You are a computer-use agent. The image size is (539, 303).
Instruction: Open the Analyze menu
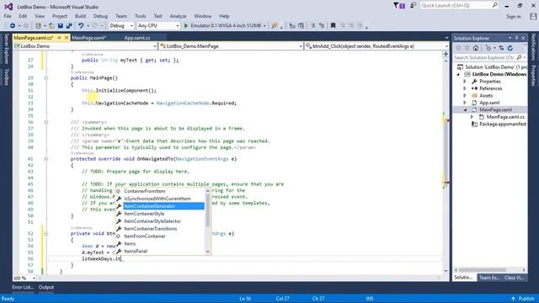click(178, 16)
